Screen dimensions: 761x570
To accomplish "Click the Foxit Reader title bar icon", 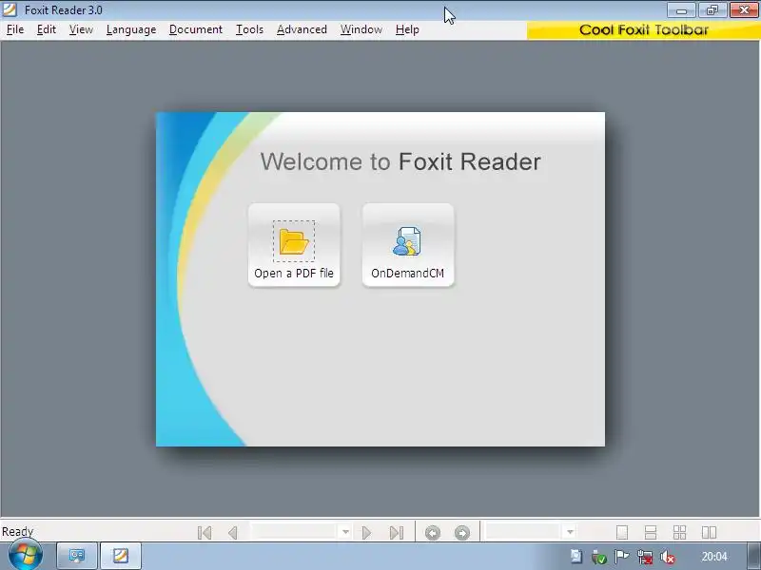I will coord(10,9).
